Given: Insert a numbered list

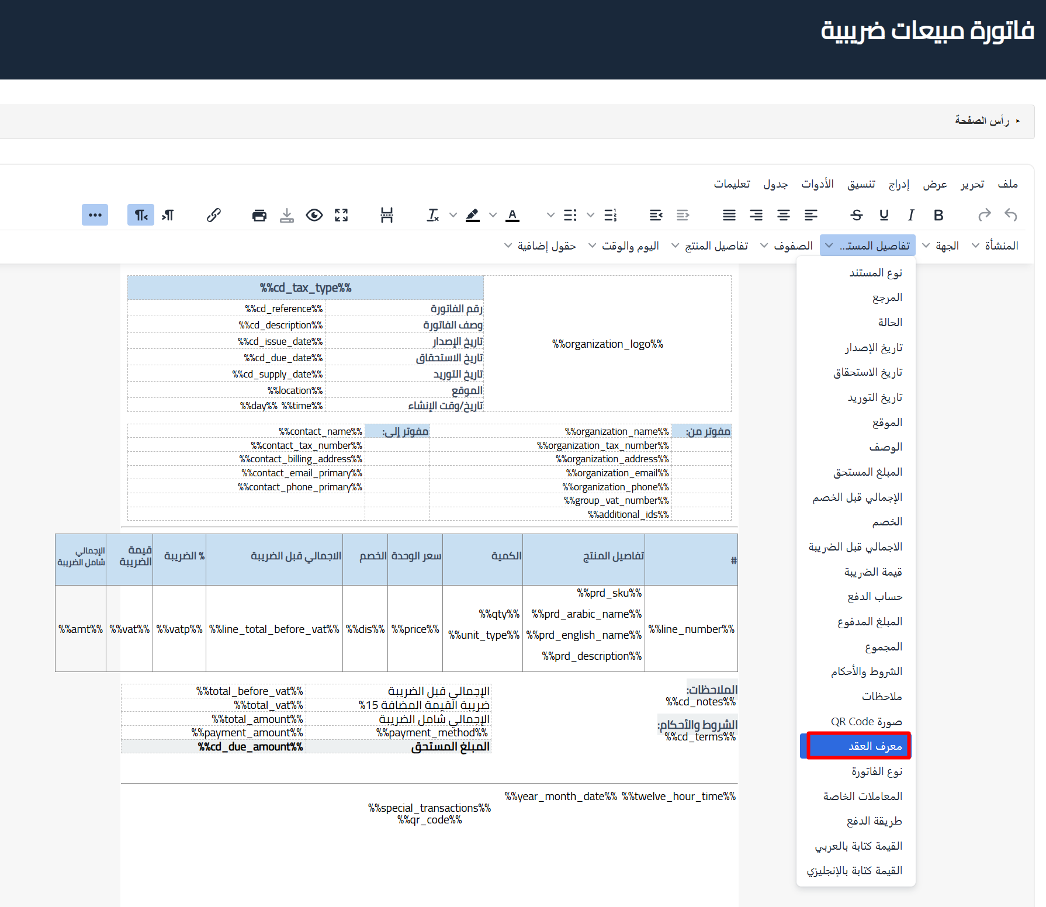Looking at the screenshot, I should [611, 215].
